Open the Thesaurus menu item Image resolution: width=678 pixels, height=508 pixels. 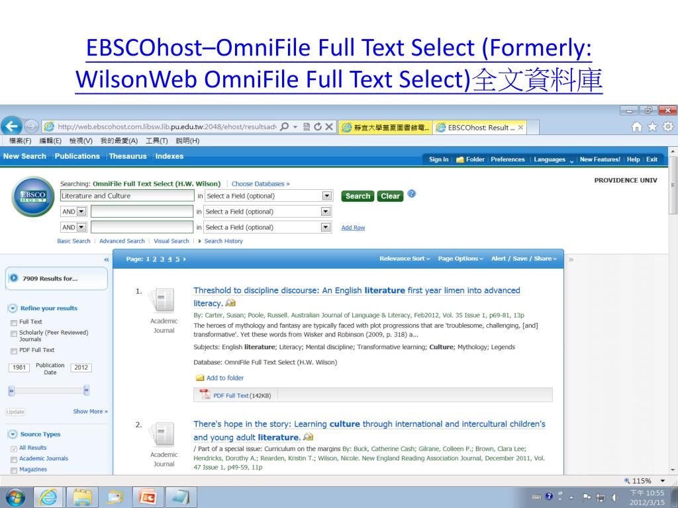coord(128,156)
